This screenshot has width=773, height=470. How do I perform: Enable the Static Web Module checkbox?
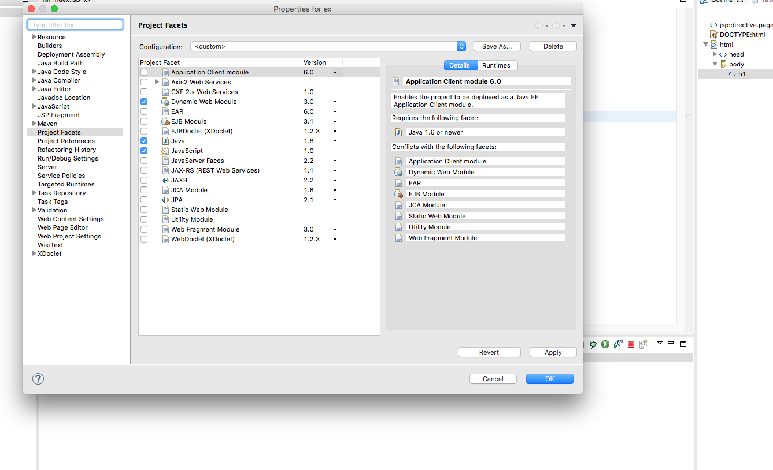click(x=144, y=210)
